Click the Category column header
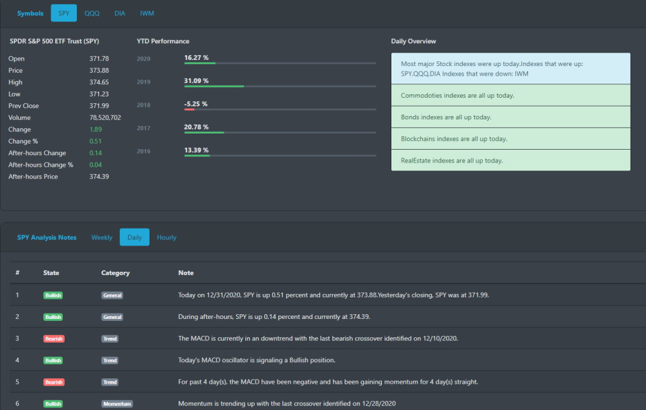 click(x=115, y=272)
